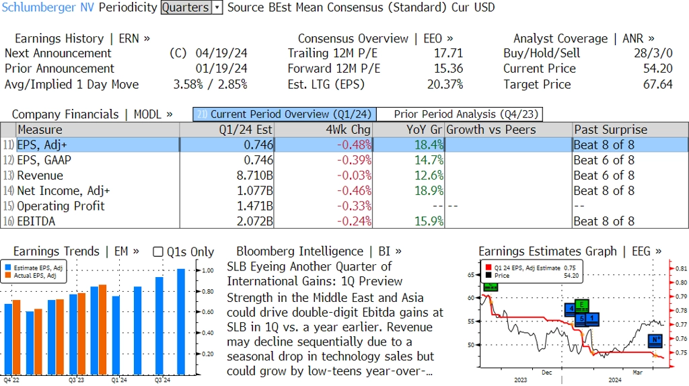Click the YoY Gr column header

click(408, 130)
